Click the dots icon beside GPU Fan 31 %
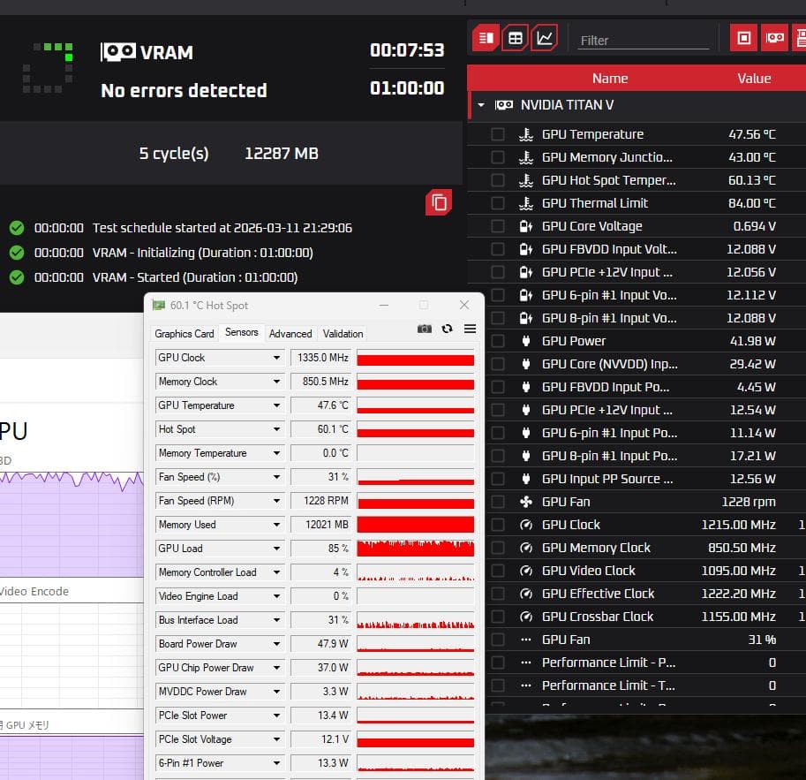The height and width of the screenshot is (780, 806). pos(525,640)
